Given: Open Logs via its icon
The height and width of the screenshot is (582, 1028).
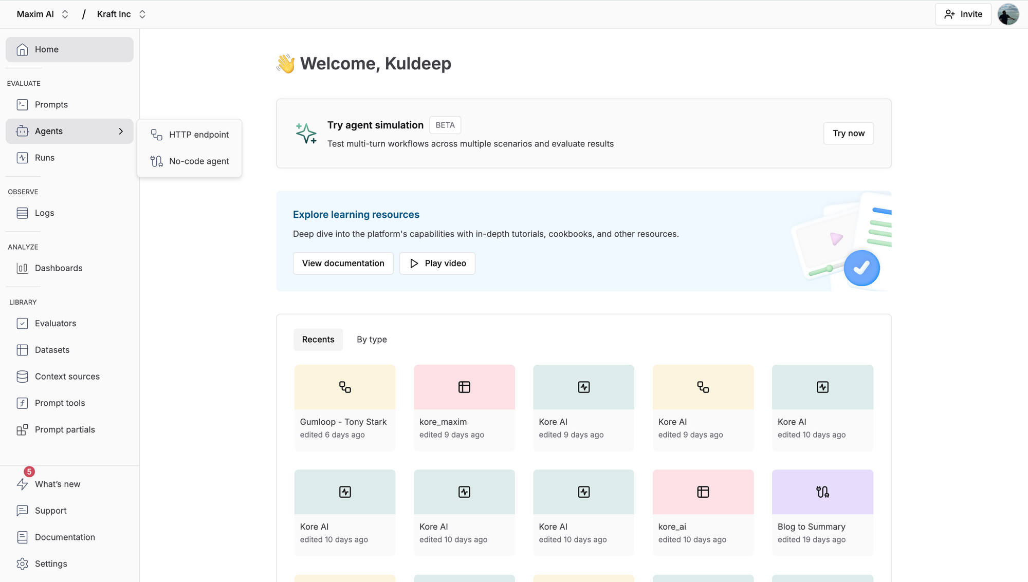Looking at the screenshot, I should 22,213.
